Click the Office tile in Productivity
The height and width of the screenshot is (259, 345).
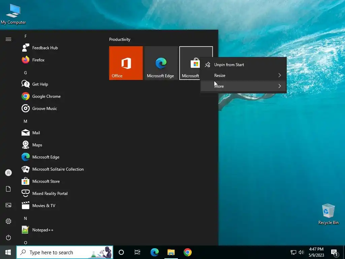point(126,63)
